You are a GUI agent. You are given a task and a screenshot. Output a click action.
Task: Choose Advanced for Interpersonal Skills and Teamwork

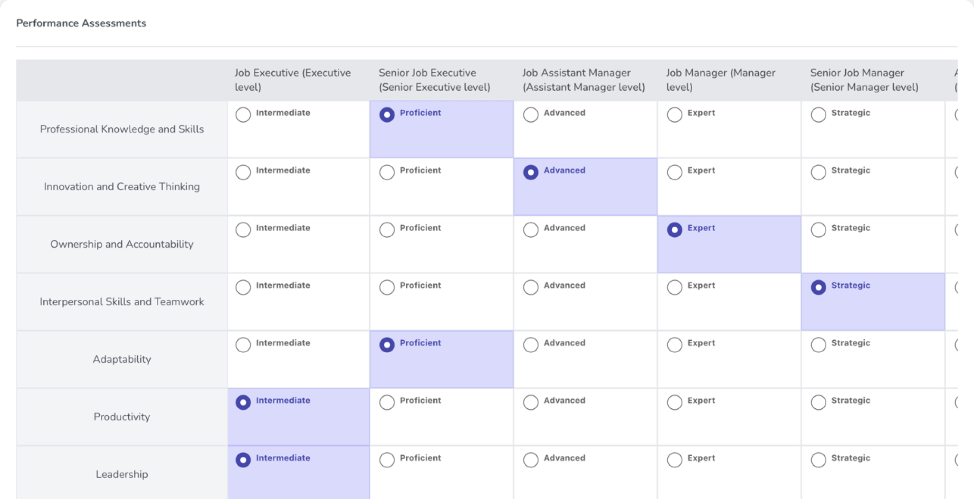click(x=531, y=287)
